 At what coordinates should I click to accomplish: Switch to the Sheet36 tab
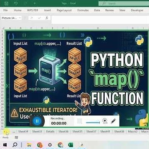(63, 132)
